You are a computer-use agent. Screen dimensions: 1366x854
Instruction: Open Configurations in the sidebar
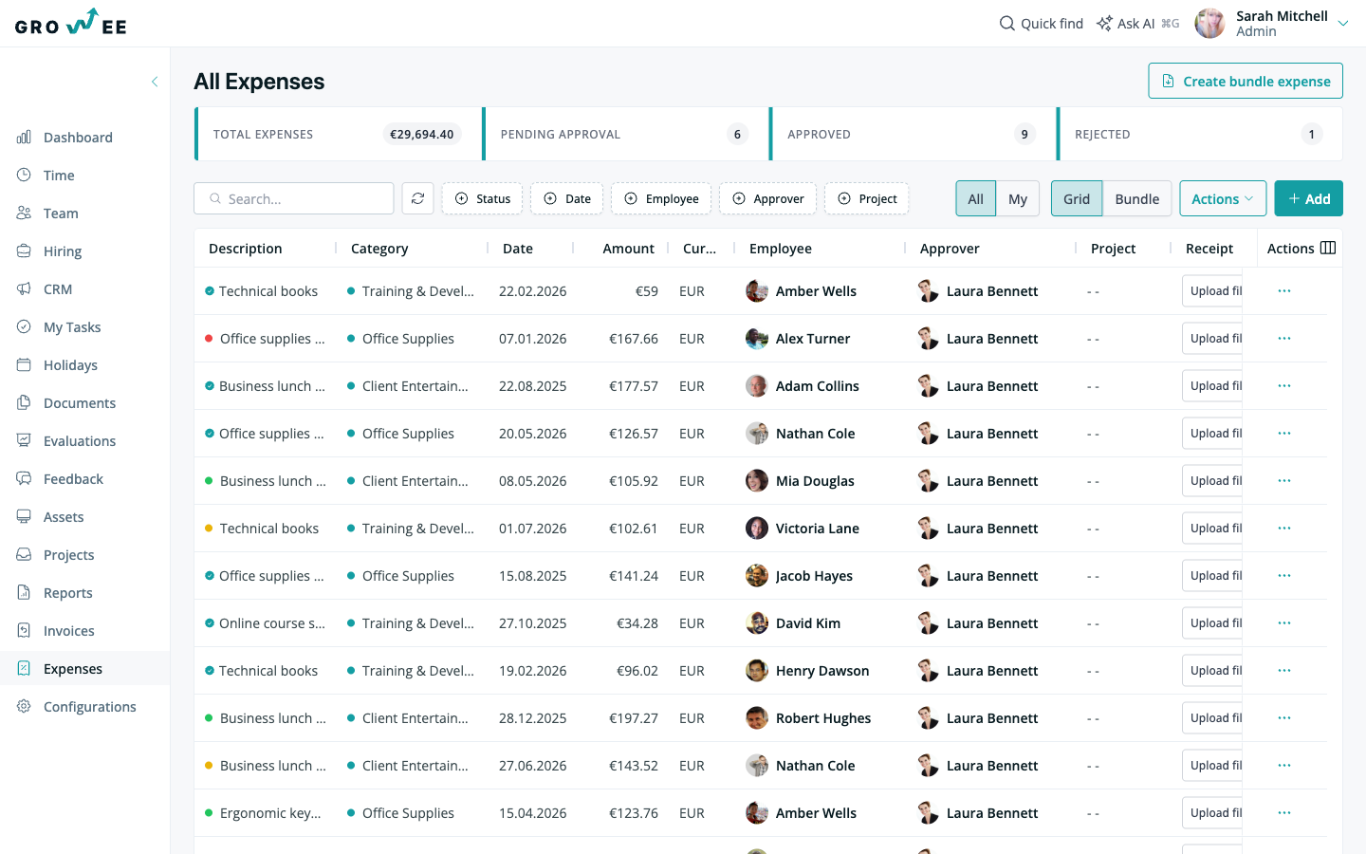click(x=85, y=707)
